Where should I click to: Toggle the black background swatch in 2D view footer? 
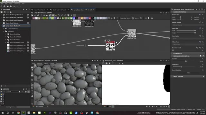[108, 106]
